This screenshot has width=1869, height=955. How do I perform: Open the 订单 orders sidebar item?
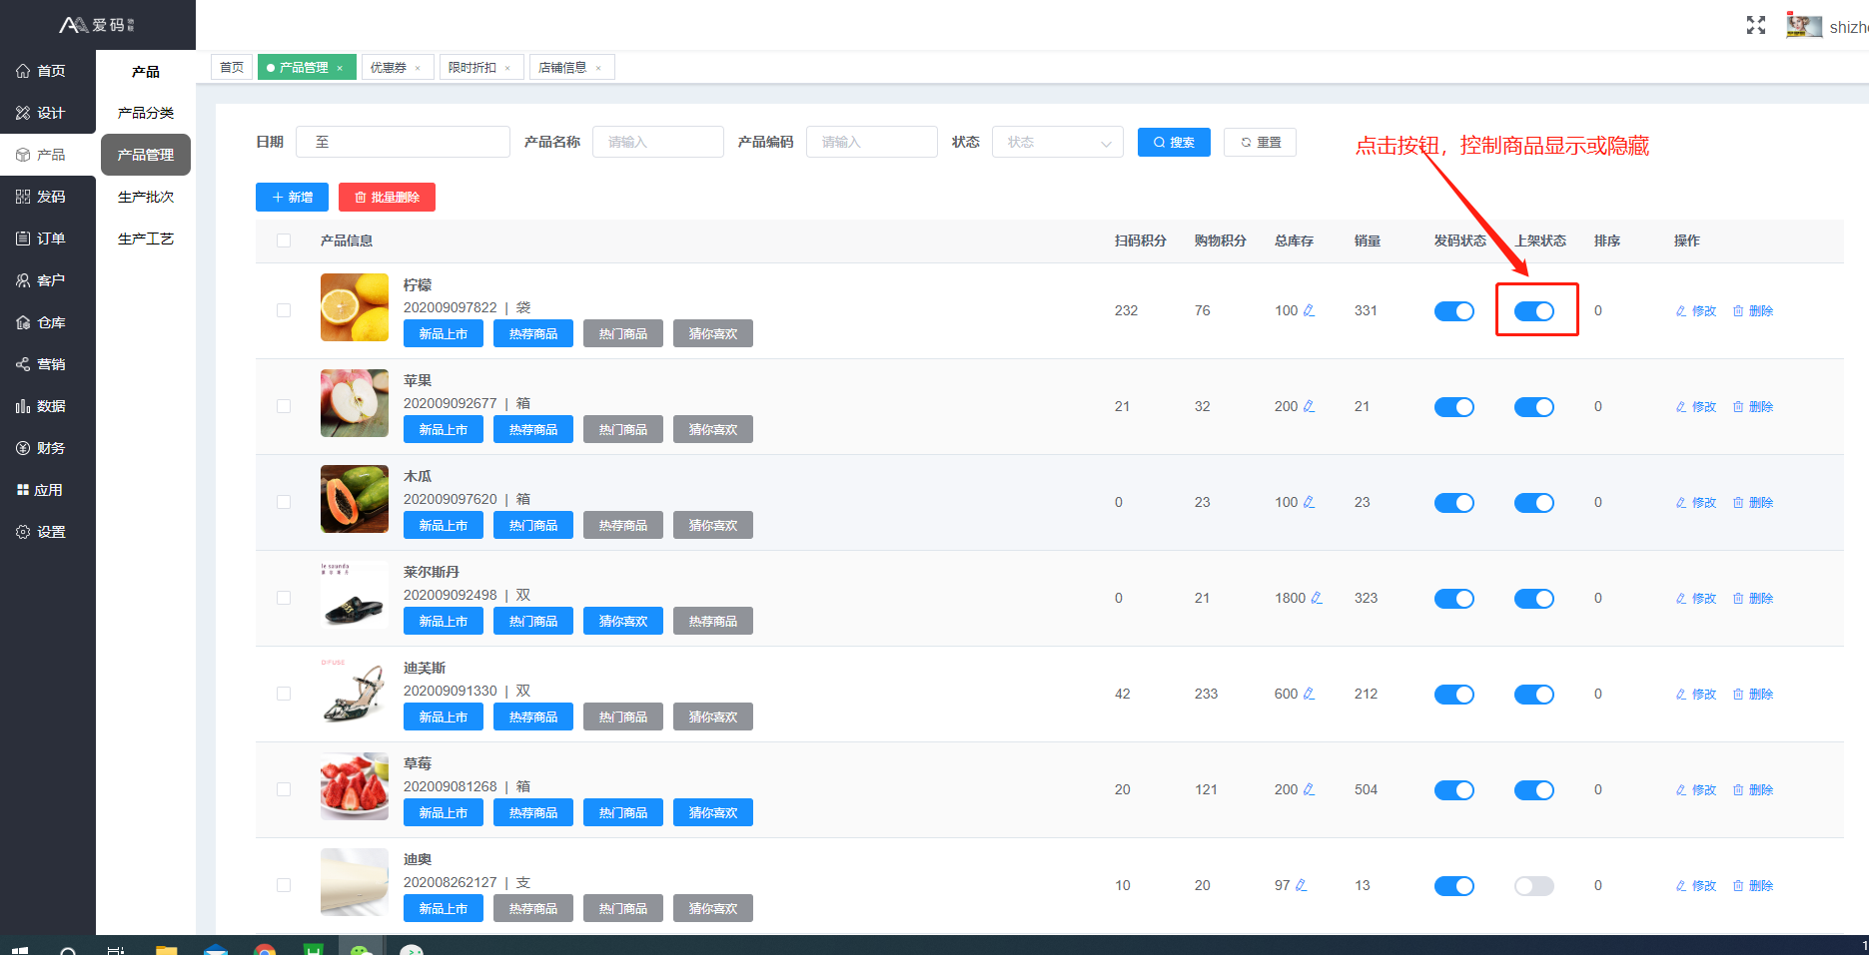pyautogui.click(x=40, y=239)
